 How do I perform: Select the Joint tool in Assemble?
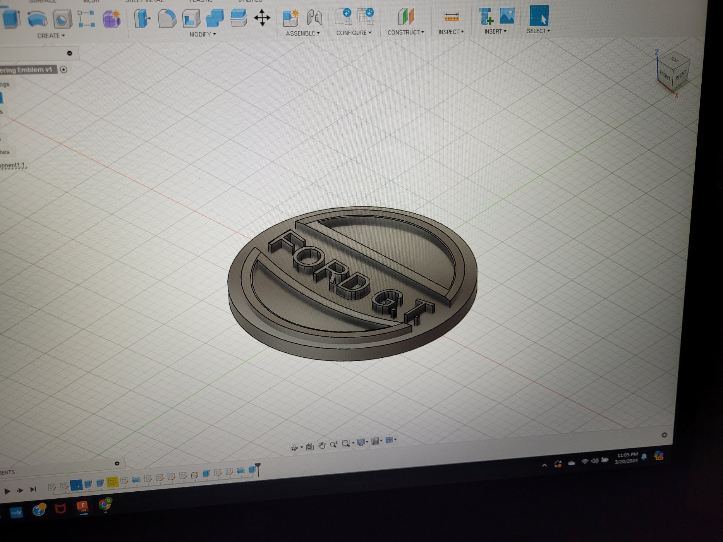[314, 17]
